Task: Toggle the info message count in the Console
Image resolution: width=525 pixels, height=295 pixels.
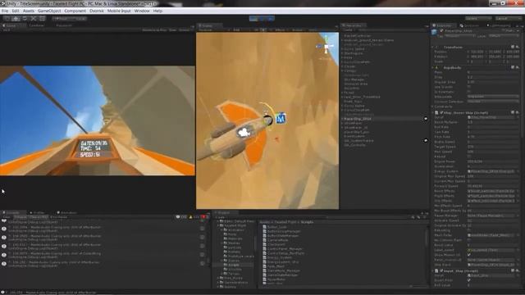Action: (x=181, y=217)
